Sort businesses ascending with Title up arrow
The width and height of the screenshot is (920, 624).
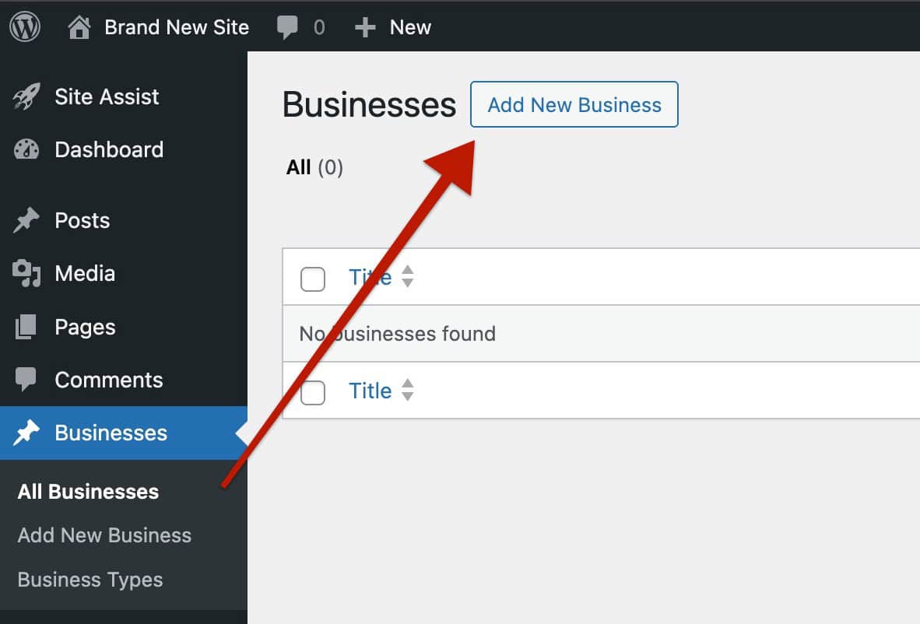click(x=408, y=272)
